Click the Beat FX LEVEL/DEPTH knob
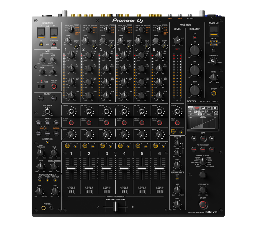This screenshot has width=258, height=227. (203, 190)
